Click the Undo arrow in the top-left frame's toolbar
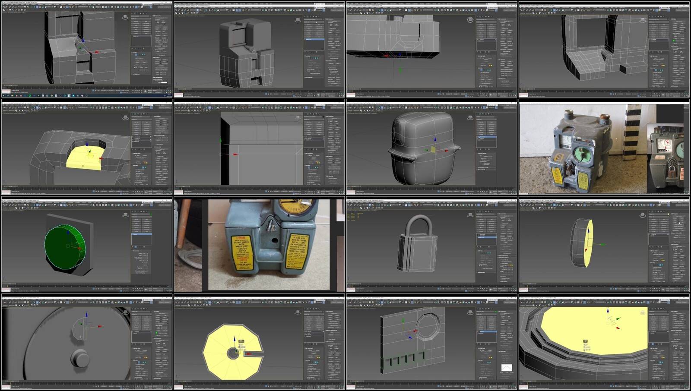The width and height of the screenshot is (691, 391). [x=3, y=7]
